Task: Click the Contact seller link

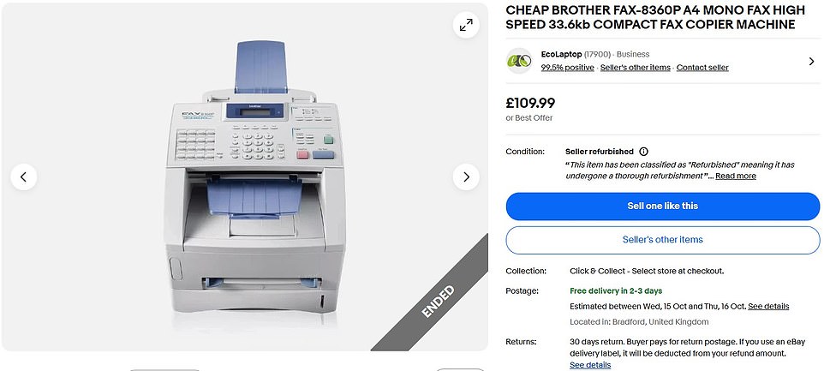Action: 702,68
